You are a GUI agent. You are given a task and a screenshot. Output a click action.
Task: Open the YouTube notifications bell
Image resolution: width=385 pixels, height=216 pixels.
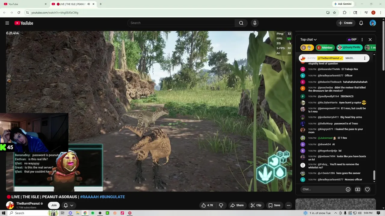(x=361, y=23)
